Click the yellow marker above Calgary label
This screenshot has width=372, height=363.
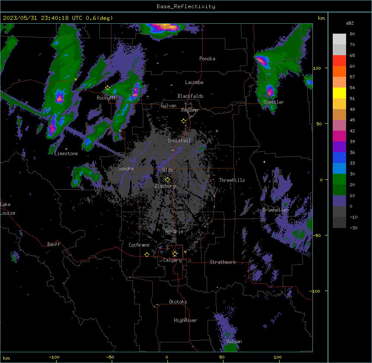(x=175, y=254)
